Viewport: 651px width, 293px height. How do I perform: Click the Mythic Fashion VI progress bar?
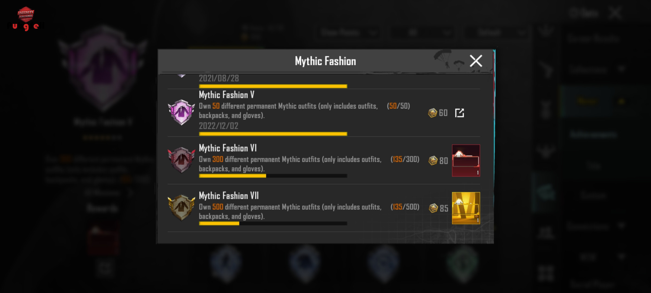pos(273,176)
